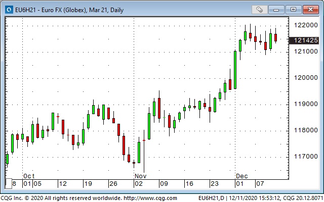The width and height of the screenshot is (324, 202).
Task: Click the 02 date tick in November
Action: 138,184
